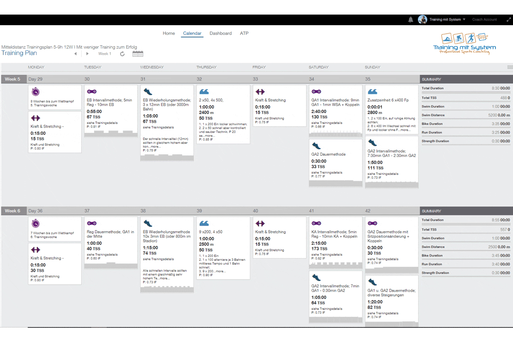Open the calendar options hamburger menu
The height and width of the screenshot is (342, 513).
pyautogui.click(x=510, y=67)
